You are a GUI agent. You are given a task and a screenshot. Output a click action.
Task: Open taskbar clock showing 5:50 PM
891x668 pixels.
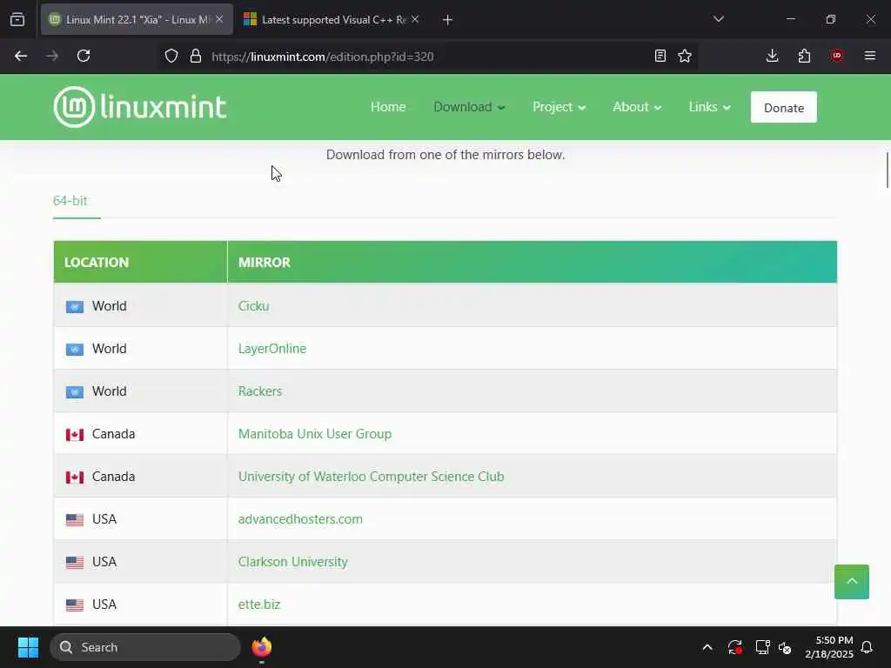coord(829,647)
